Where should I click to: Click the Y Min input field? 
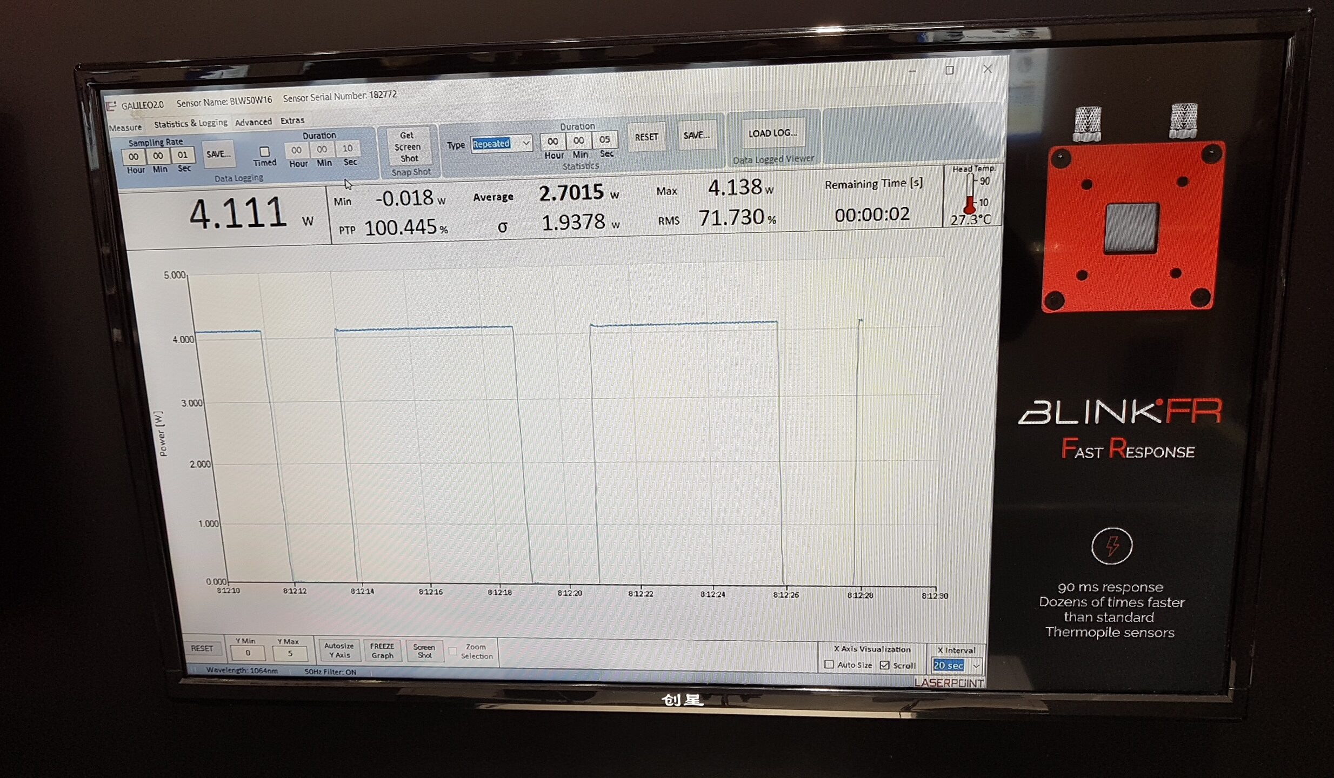tap(248, 653)
